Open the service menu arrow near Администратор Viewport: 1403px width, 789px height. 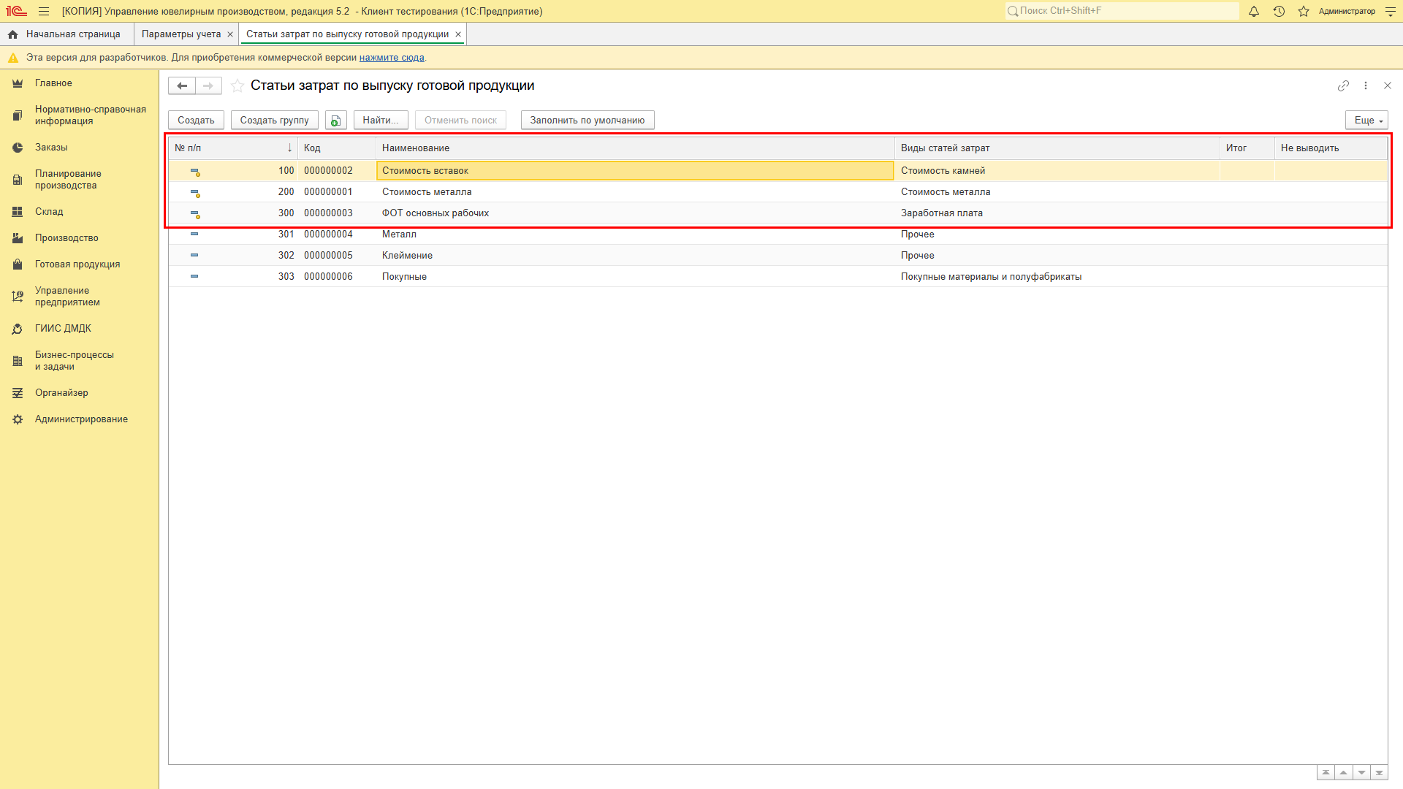click(x=1390, y=11)
